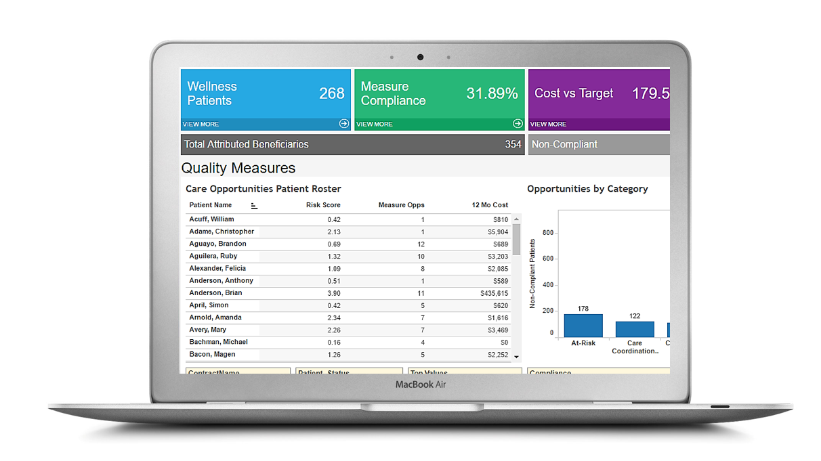Open VIEW MORE under Cost vs Target
This screenshot has width=821, height=461.
click(x=548, y=125)
